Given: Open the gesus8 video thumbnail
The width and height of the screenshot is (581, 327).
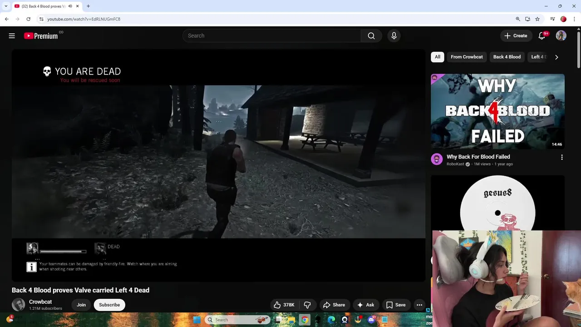Looking at the screenshot, I should pos(497,203).
